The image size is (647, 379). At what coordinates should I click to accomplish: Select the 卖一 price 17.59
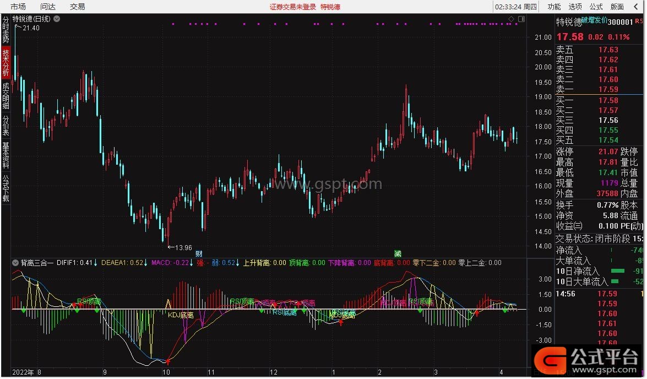click(608, 89)
